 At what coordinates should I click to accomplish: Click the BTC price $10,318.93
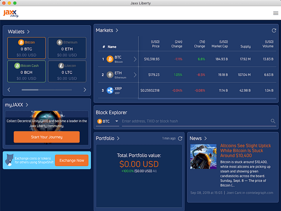[x=152, y=59]
